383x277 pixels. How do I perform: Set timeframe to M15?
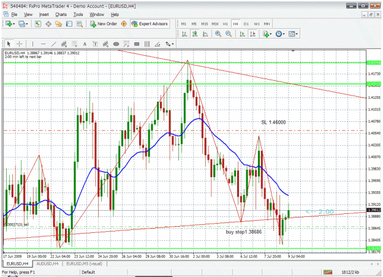[205, 24]
